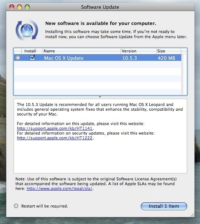
Task: Minimize the Software Update window with yellow button
Action: click(19, 7)
